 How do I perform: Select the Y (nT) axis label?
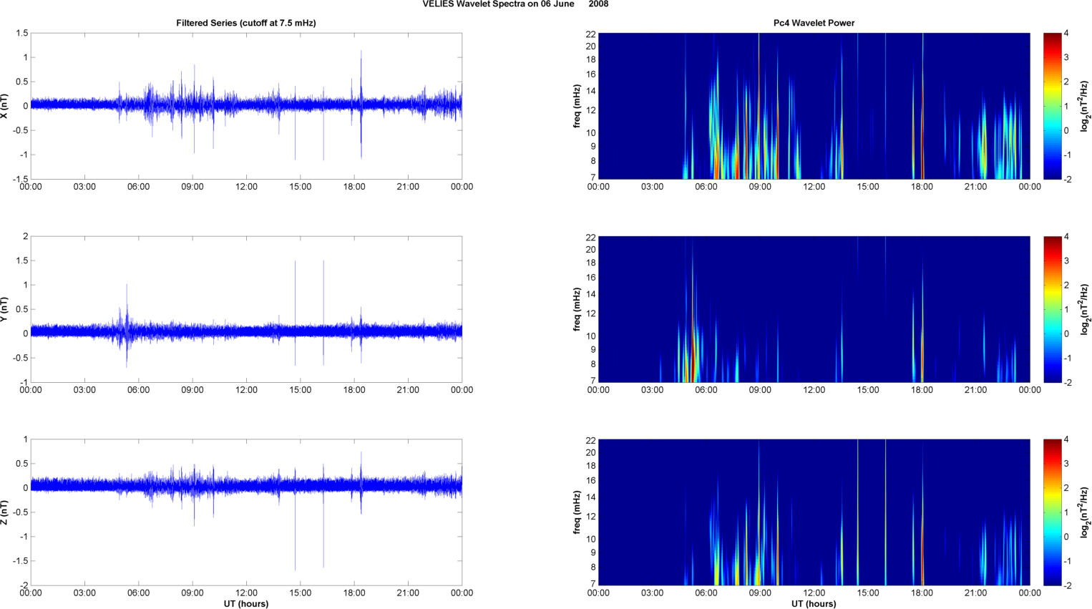tap(5, 309)
